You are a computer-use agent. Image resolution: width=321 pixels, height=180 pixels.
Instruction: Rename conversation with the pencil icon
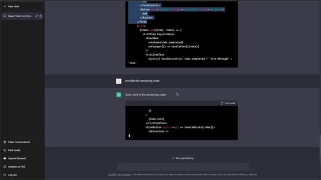(37, 16)
